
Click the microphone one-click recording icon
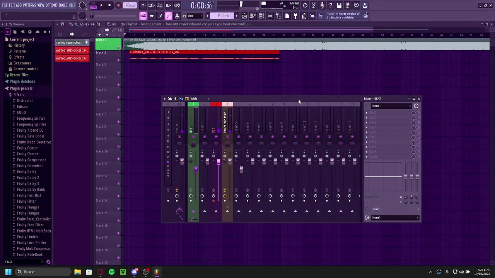point(323,5)
